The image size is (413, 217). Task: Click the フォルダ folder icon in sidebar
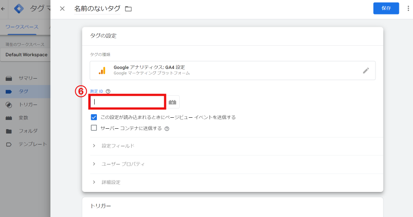[9, 131]
